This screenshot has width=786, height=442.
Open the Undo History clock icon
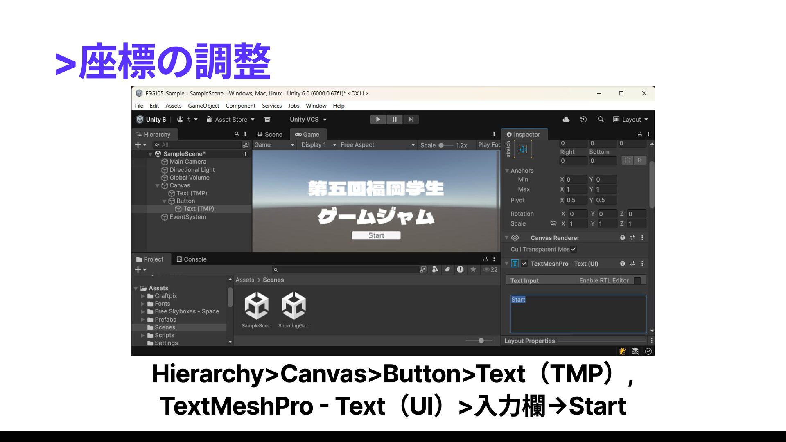[583, 120]
